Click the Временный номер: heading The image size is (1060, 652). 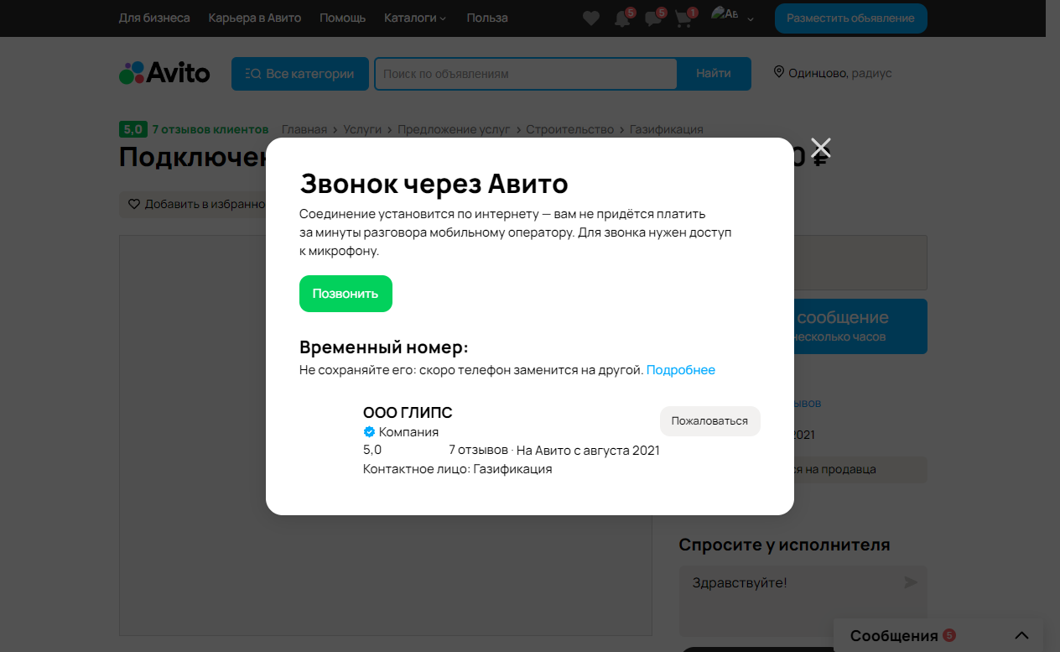pos(384,347)
